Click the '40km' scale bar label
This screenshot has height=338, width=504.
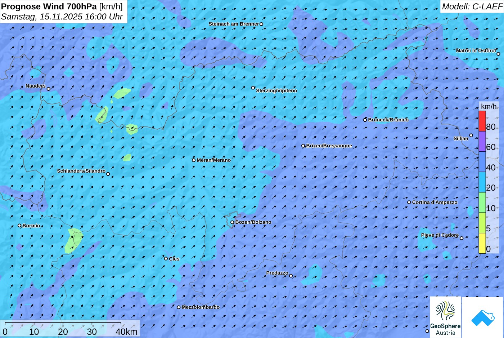click(126, 332)
